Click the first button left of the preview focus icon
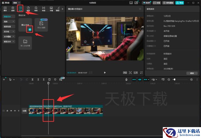This screenshot has width=201, height=138. (x=125, y=72)
